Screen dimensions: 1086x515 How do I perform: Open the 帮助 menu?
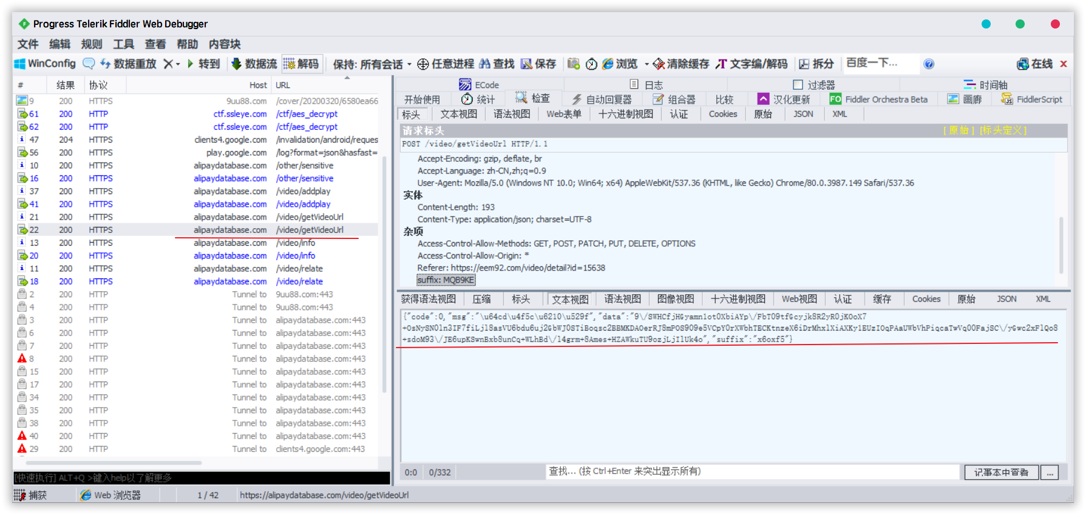(x=187, y=44)
